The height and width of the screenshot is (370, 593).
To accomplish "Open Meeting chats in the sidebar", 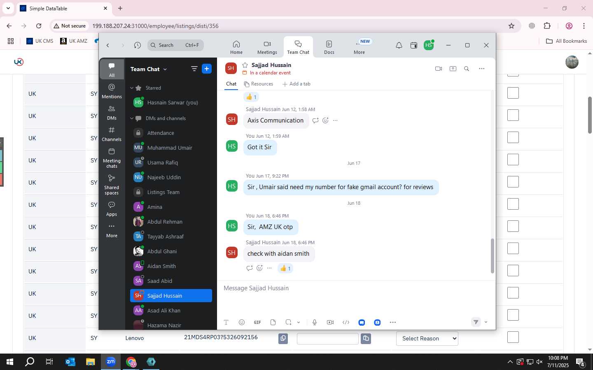I will click(x=112, y=158).
